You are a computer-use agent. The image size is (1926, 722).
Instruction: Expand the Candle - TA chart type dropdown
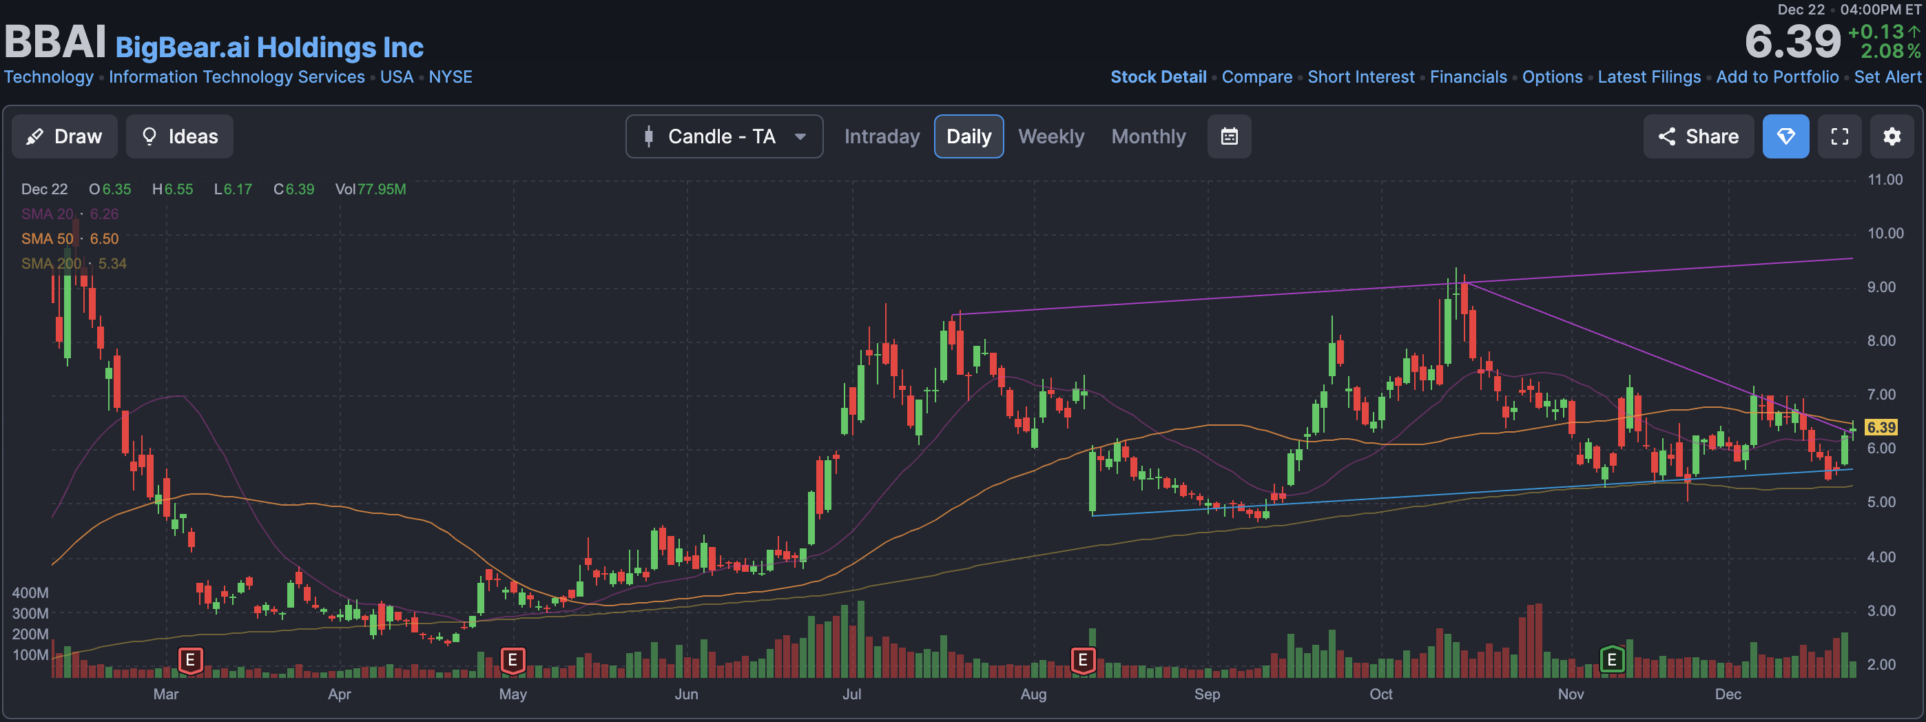(x=724, y=136)
